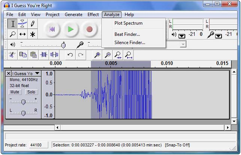This screenshot has width=241, height=155.
Task: Choose Plot Spectrum from Analyze menu
Action: coord(128,23)
